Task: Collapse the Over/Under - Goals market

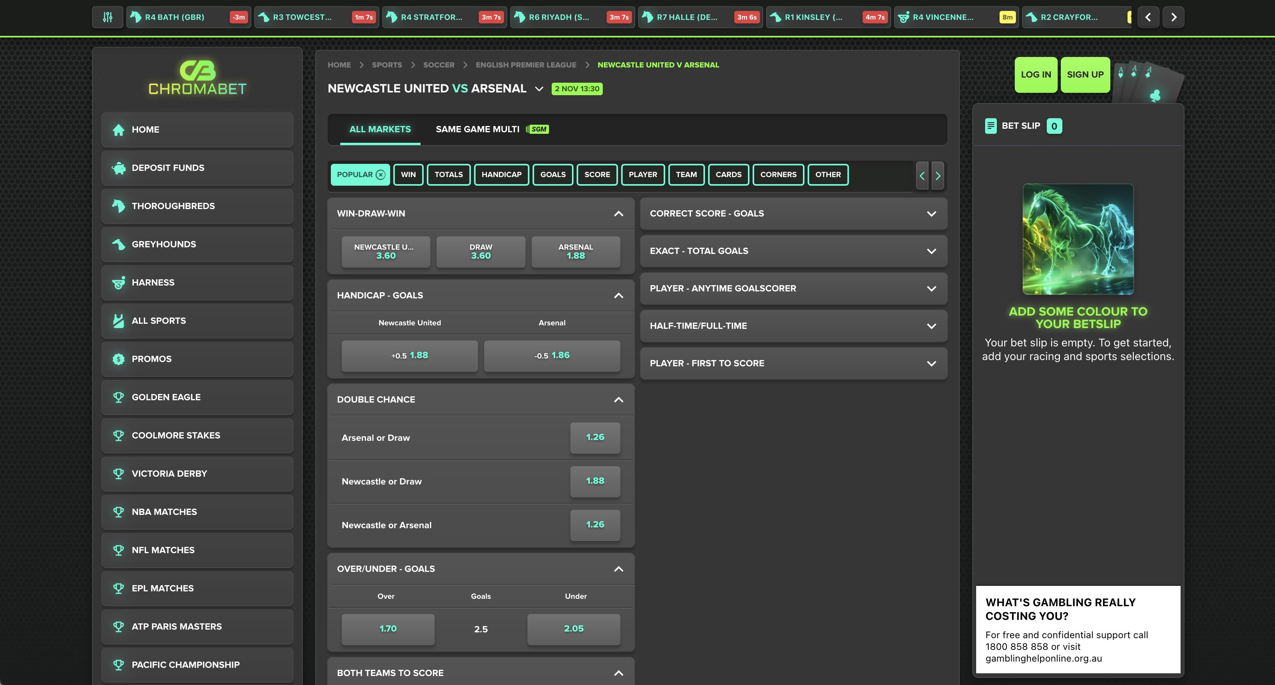Action: pyautogui.click(x=618, y=569)
